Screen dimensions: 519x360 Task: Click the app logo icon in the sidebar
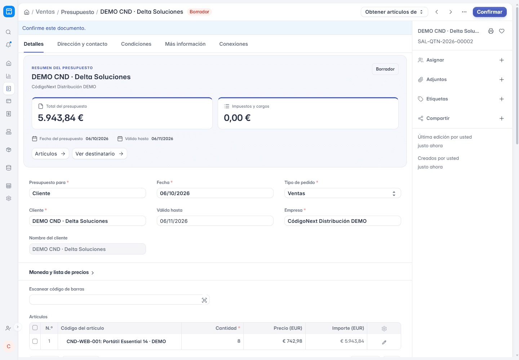click(x=9, y=12)
